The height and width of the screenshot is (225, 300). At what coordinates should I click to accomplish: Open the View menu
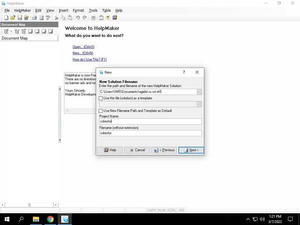point(50,11)
